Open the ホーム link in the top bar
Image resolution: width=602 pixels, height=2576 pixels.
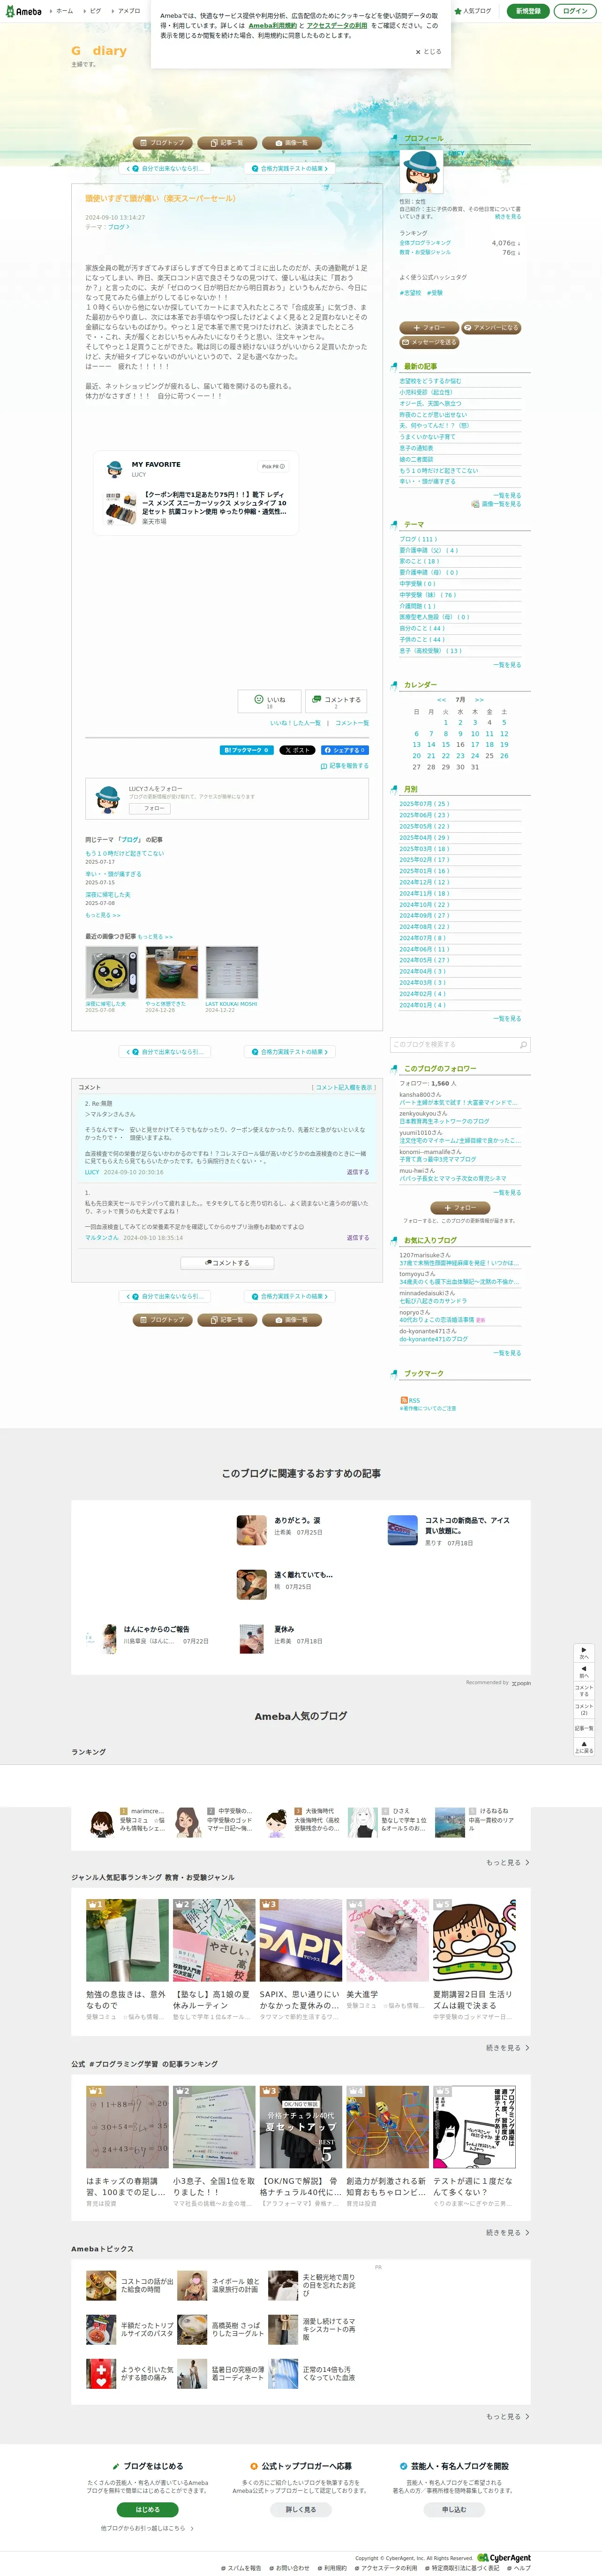coord(61,11)
